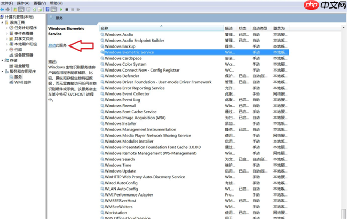Expand the 任务计划程序 node arrow
This screenshot has height=219, width=347.
[x=7, y=28]
